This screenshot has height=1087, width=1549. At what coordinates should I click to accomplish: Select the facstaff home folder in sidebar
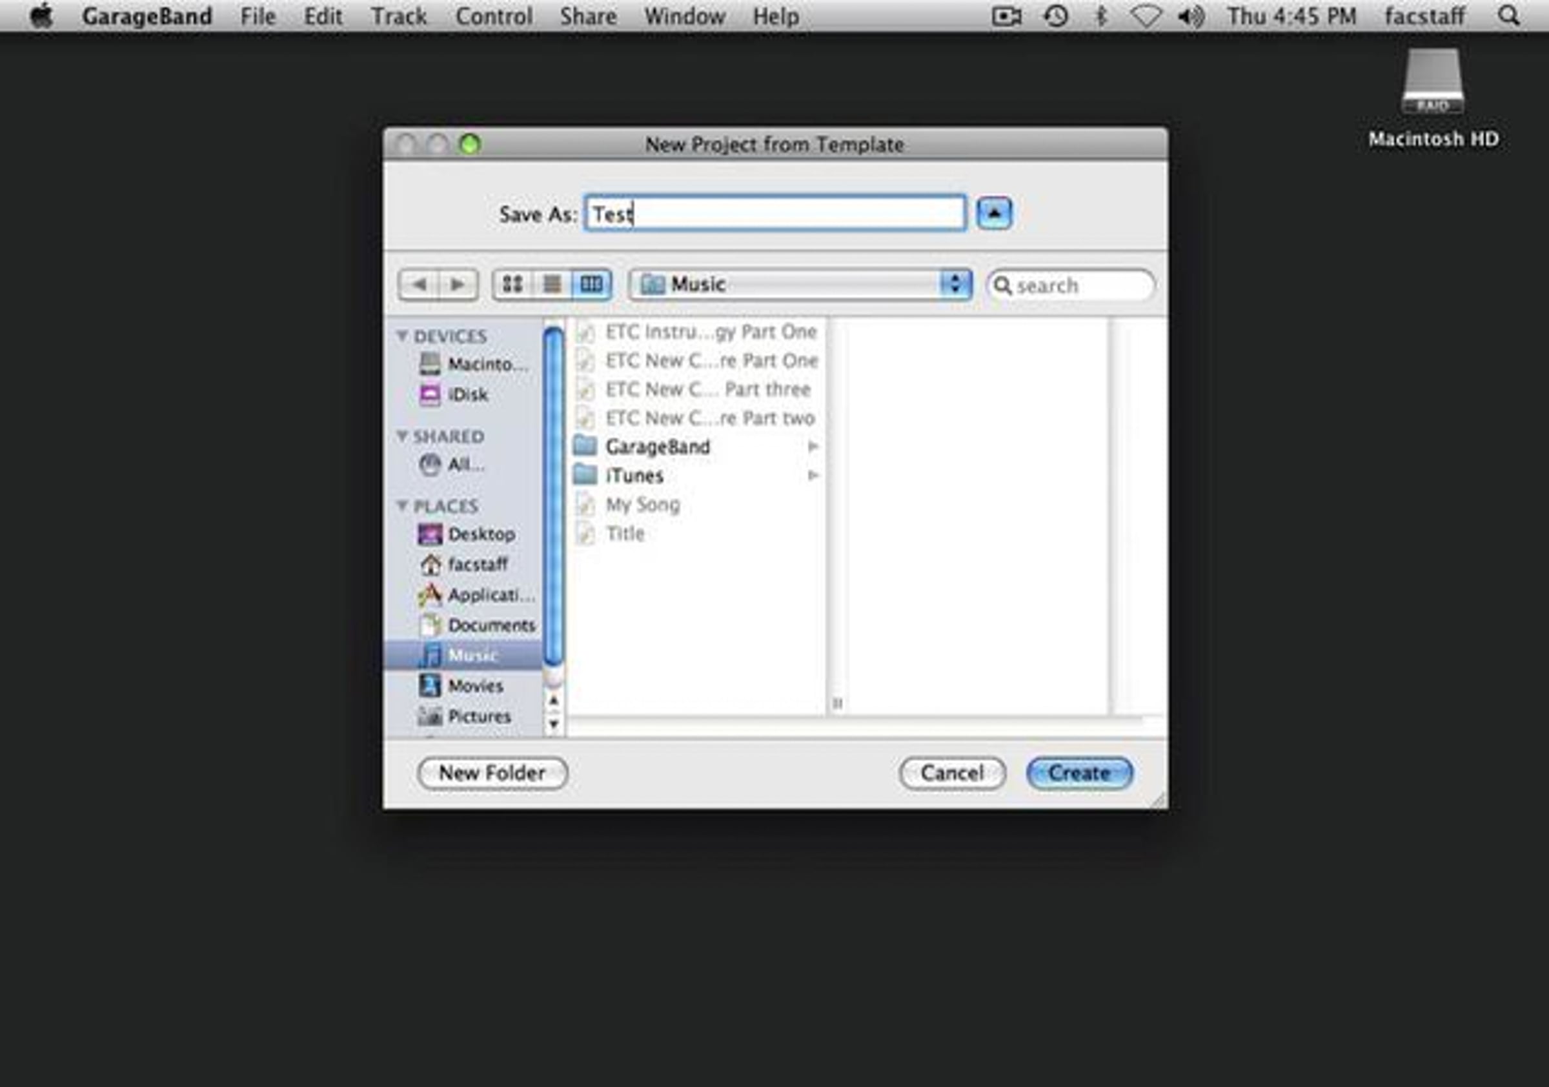coord(463,564)
